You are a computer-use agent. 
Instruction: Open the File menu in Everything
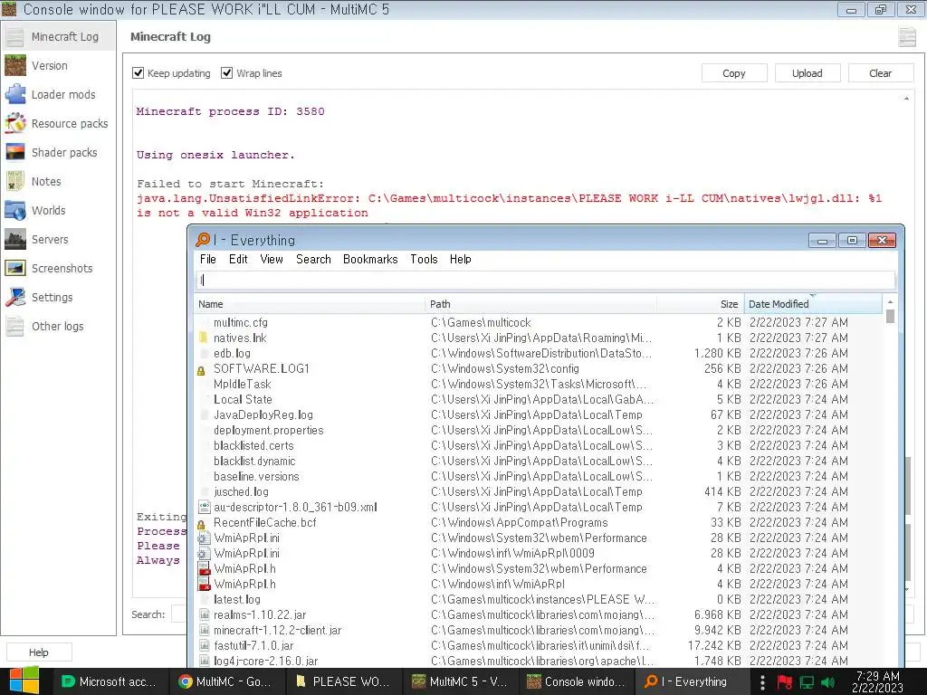[208, 259]
